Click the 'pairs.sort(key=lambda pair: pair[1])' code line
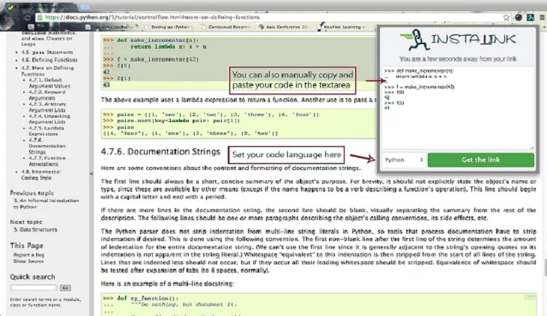The height and width of the screenshot is (316, 547). [172, 121]
